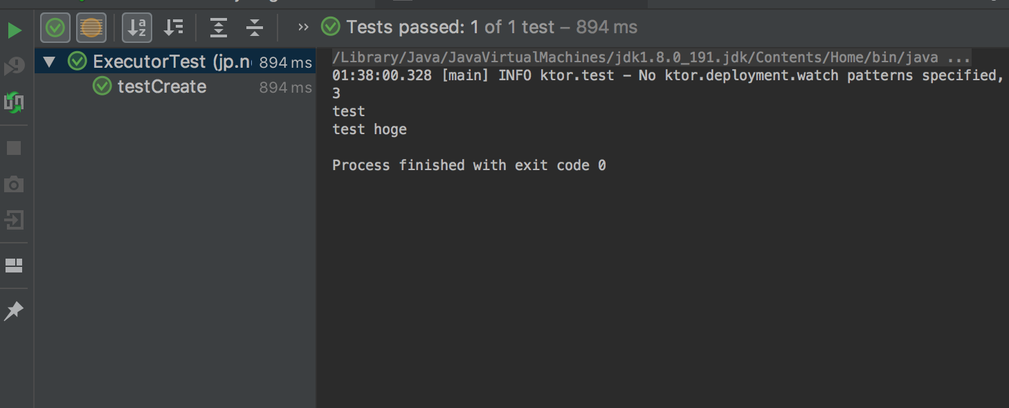Image resolution: width=1009 pixels, height=408 pixels.
Task: Toggle show passed tests filter
Action: tap(55, 28)
